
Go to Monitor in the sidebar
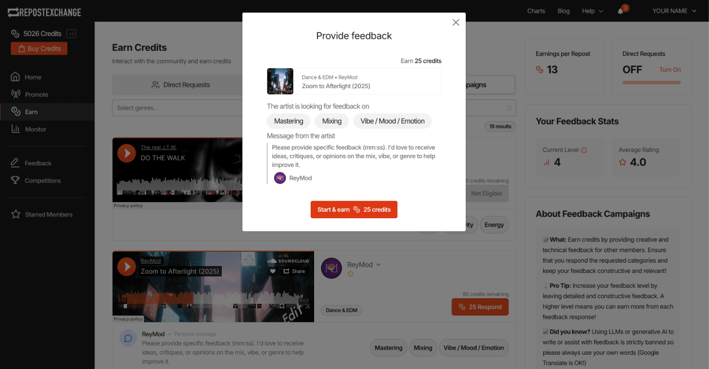tap(35, 130)
